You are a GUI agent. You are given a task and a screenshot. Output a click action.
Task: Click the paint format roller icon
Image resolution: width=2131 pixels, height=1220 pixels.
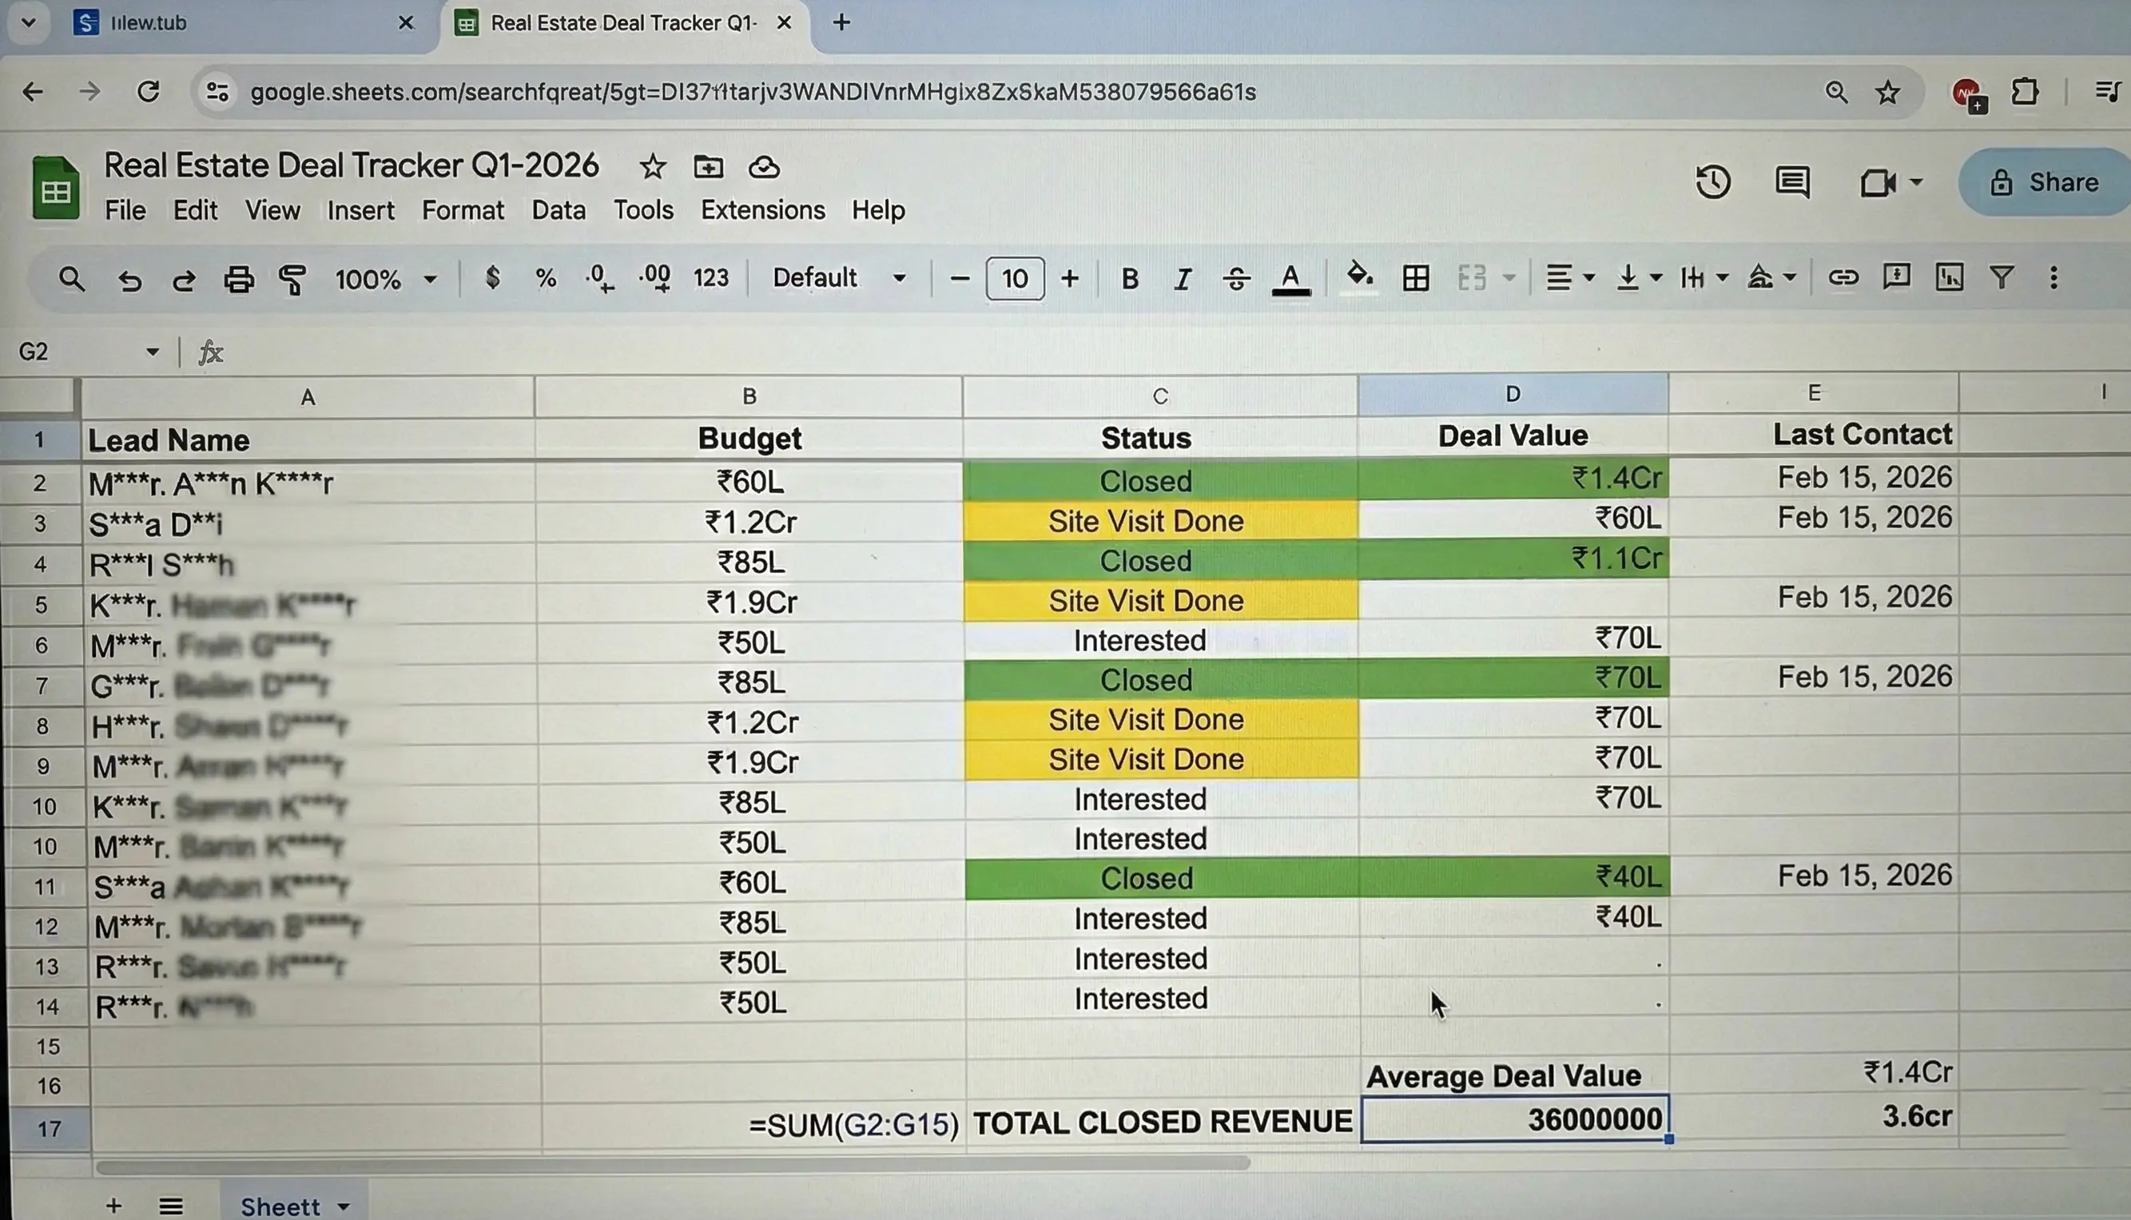292,279
